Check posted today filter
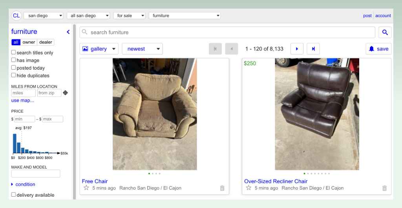Screen dimensions: 402x208 tap(13, 68)
